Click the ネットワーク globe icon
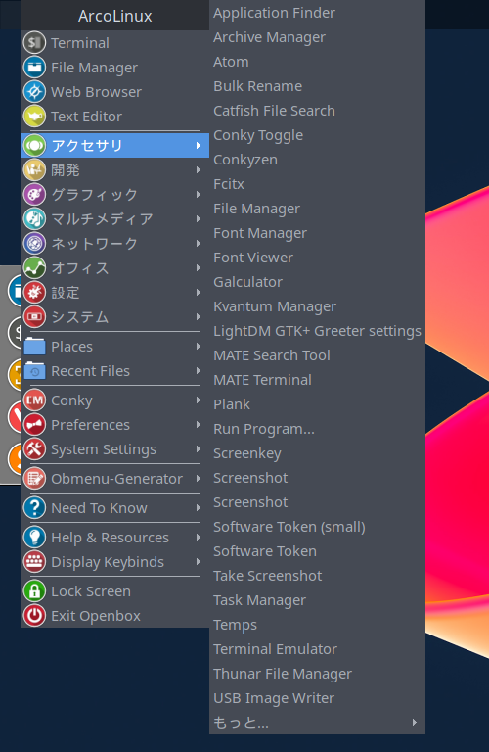Image resolution: width=489 pixels, height=752 pixels. [x=34, y=243]
